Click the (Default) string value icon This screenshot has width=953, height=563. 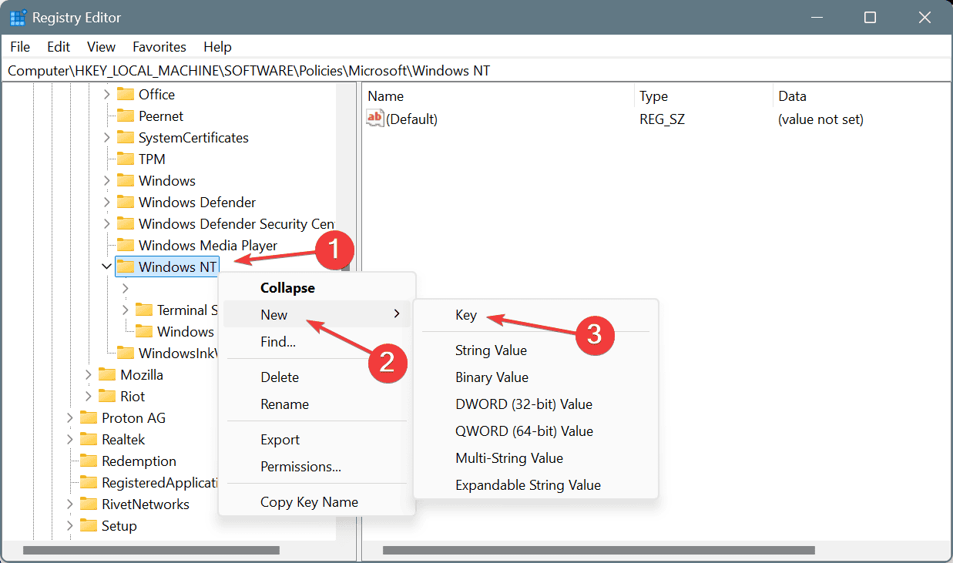pyautogui.click(x=375, y=119)
